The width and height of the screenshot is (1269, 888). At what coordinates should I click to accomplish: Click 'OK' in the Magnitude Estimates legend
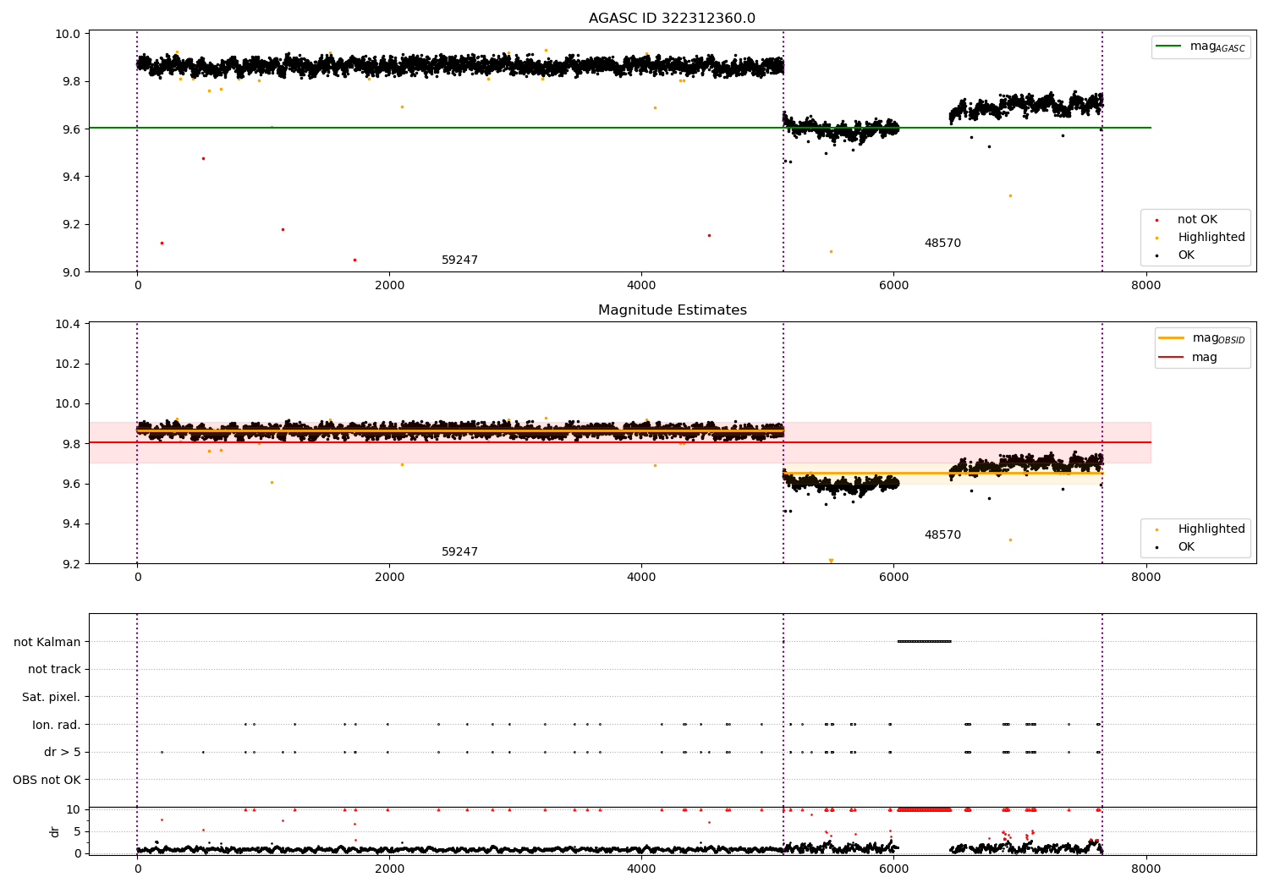(x=1186, y=547)
